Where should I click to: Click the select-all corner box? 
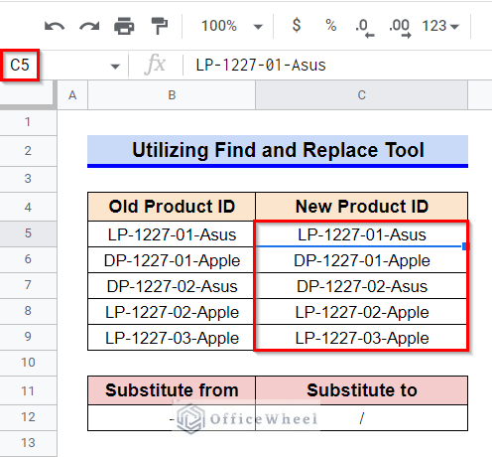28,94
